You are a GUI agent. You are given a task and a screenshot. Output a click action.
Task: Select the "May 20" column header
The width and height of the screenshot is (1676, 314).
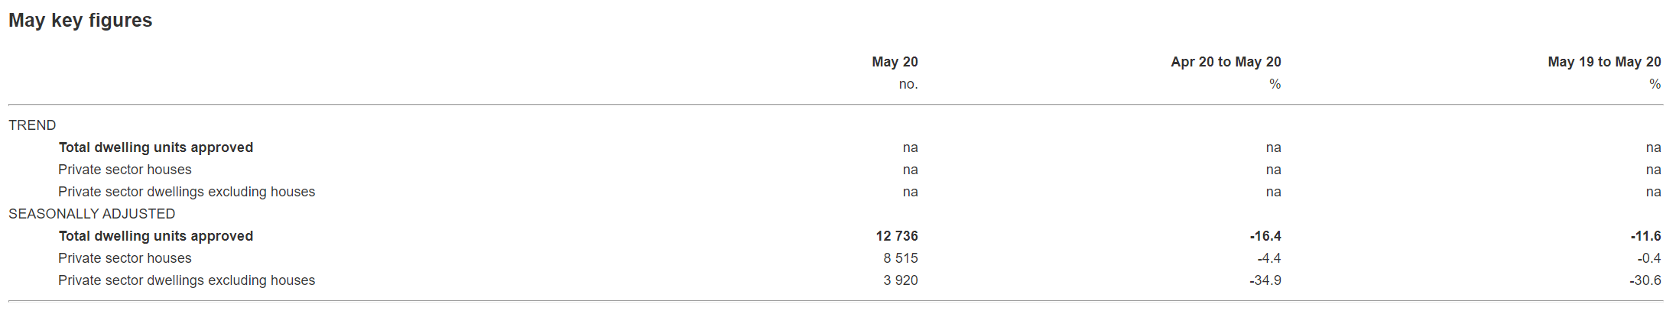coord(895,62)
